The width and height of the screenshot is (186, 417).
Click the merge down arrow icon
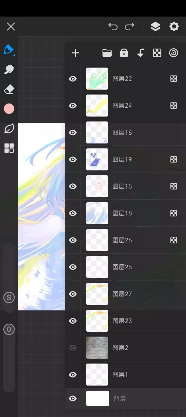141,53
